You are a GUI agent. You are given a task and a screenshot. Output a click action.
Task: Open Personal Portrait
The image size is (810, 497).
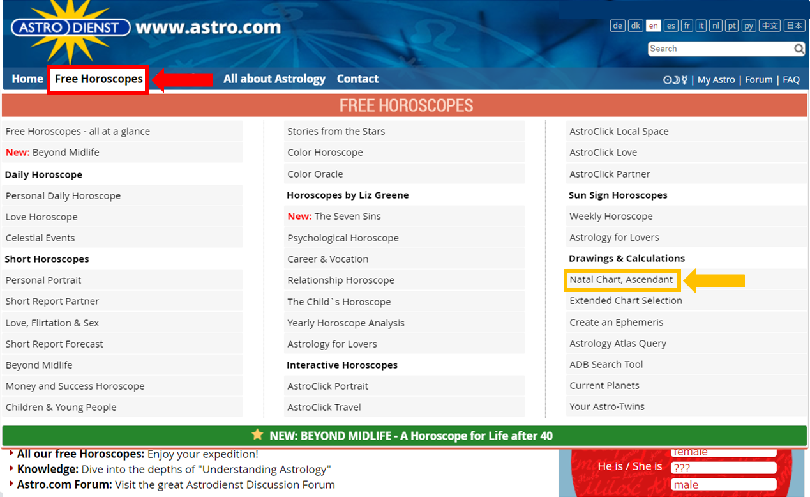(123, 280)
